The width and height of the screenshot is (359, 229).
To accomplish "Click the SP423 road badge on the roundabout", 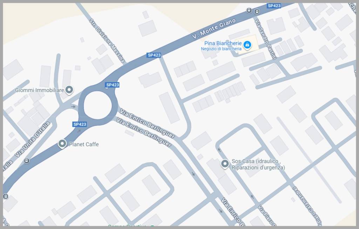I will point(113,85).
